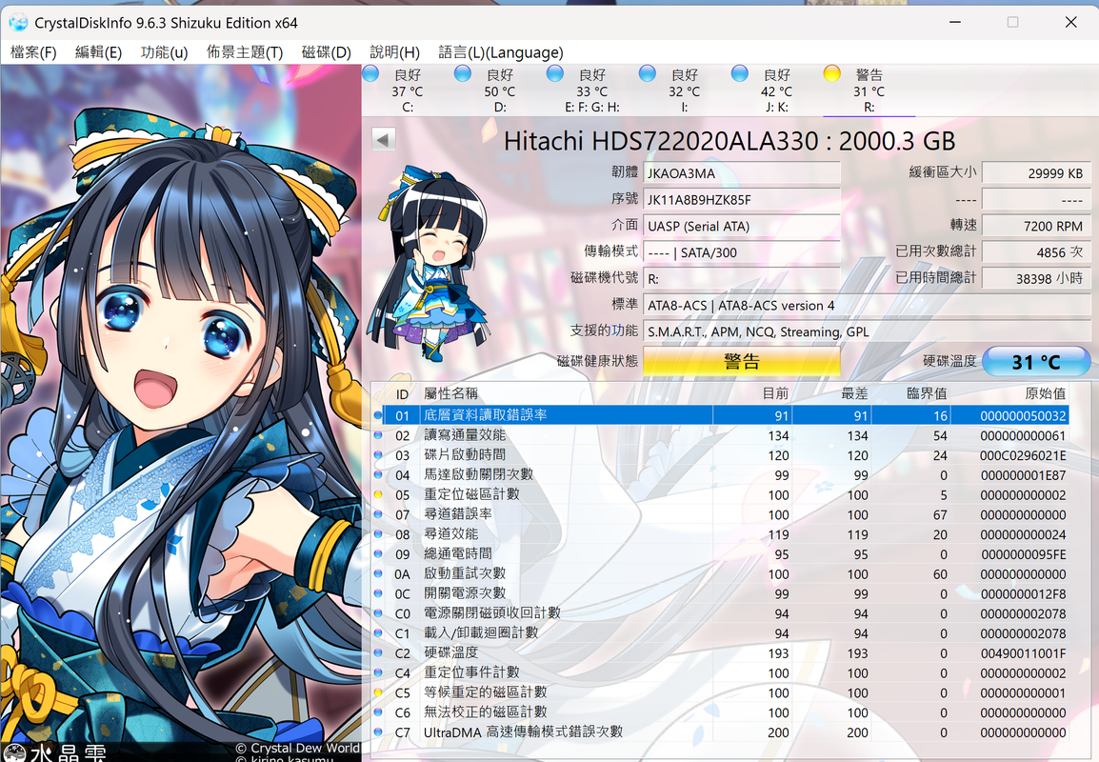The width and height of the screenshot is (1099, 762).
Task: Click raw value 00490011001F
Action: 1024,653
